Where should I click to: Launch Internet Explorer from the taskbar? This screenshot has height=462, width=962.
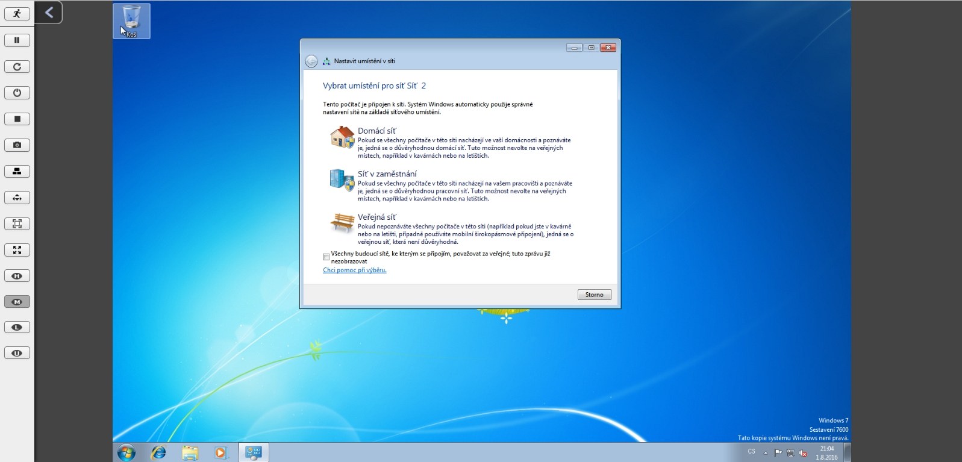point(158,452)
